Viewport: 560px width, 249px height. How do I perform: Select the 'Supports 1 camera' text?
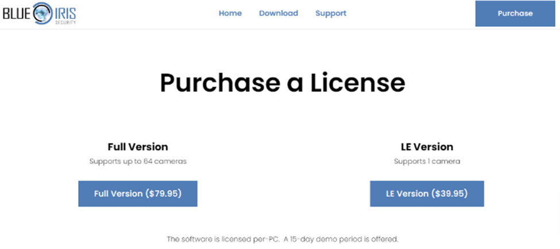[x=427, y=161]
